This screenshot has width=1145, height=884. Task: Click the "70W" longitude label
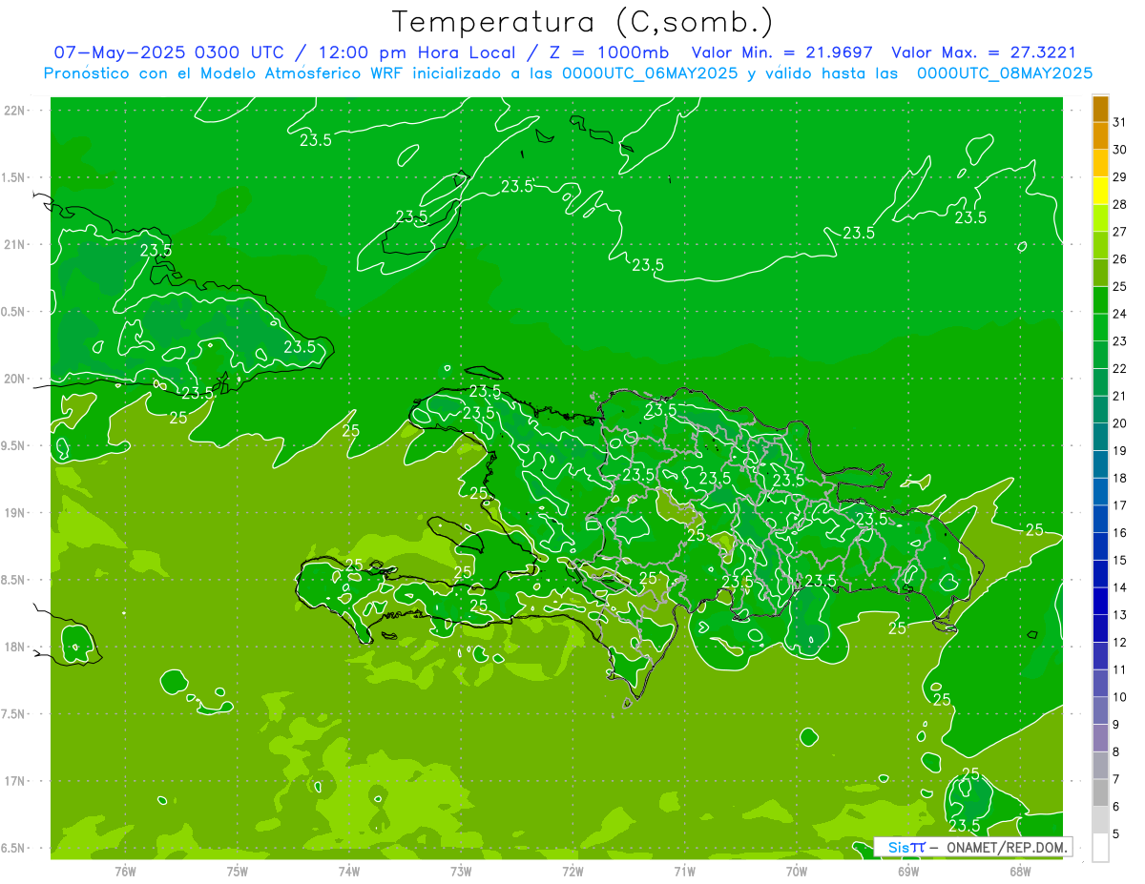click(797, 872)
